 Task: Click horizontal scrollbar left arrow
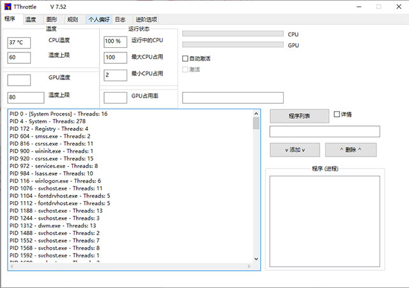(x=12, y=266)
